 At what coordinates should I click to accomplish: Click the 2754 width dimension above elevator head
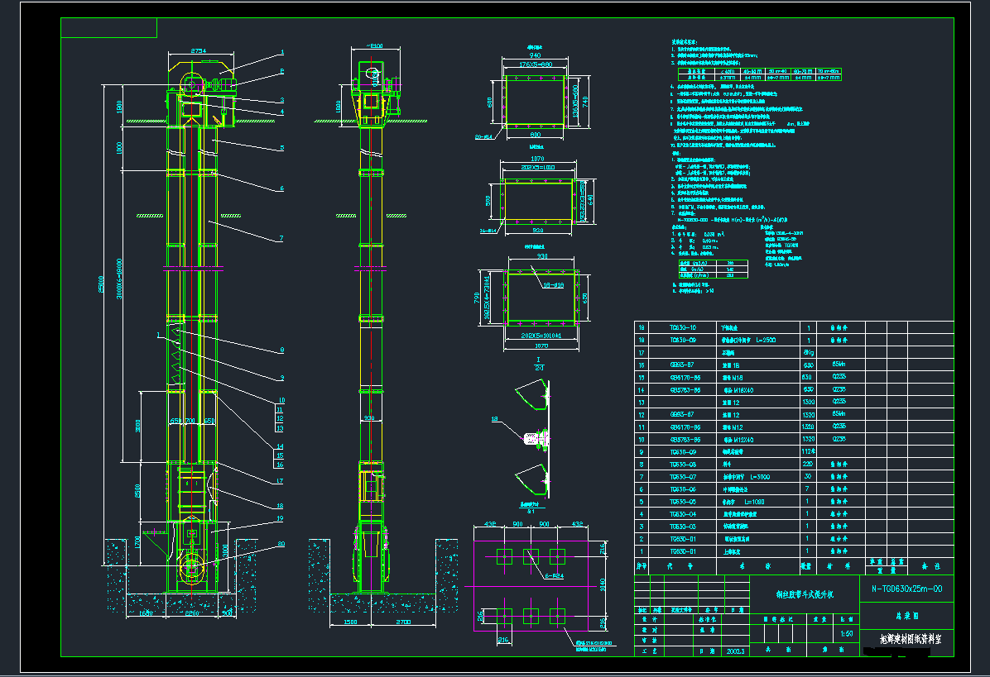[199, 51]
